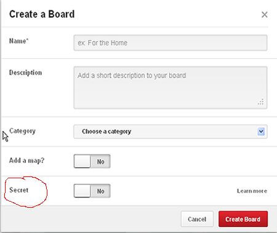277x233 pixels.
Task: Open the Learn more link
Action: pos(252,191)
